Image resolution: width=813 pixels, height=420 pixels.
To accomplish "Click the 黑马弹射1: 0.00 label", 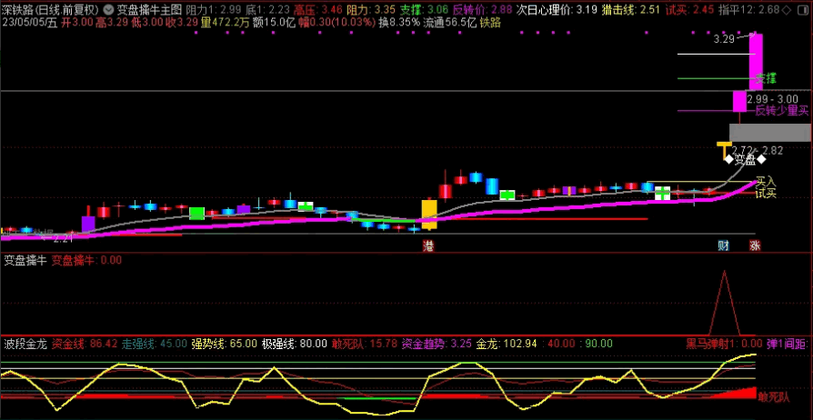I will pos(725,344).
